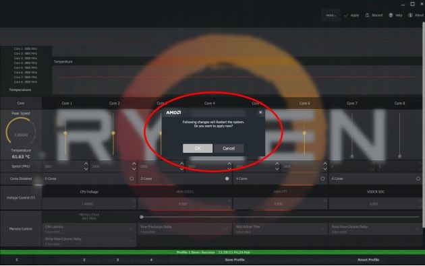This screenshot has width=425, height=266.
Task: Click the Core 4 column header
Action: [x=210, y=103]
